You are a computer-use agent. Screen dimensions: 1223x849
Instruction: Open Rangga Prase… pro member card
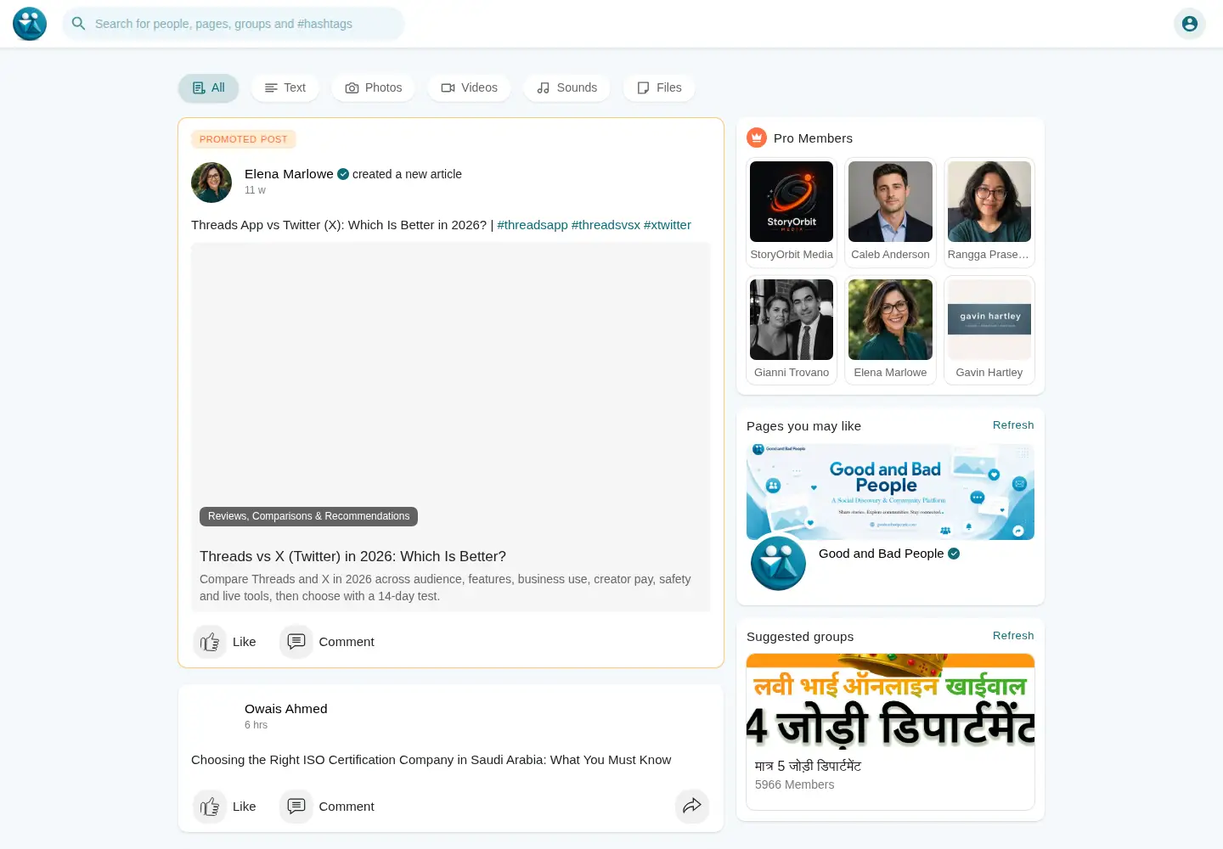click(989, 212)
